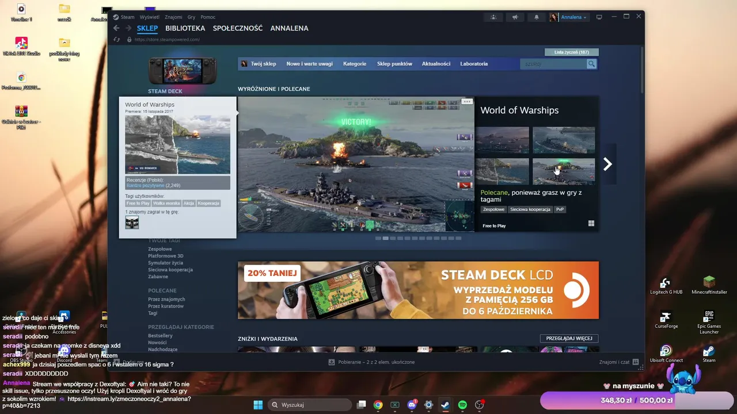This screenshot has height=414, width=737.
Task: Open the Kategorie dropdown menu
Action: click(355, 64)
